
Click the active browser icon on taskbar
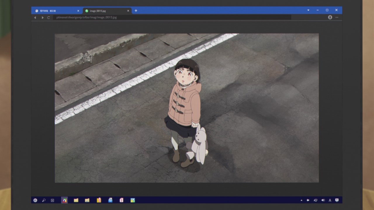point(64,200)
